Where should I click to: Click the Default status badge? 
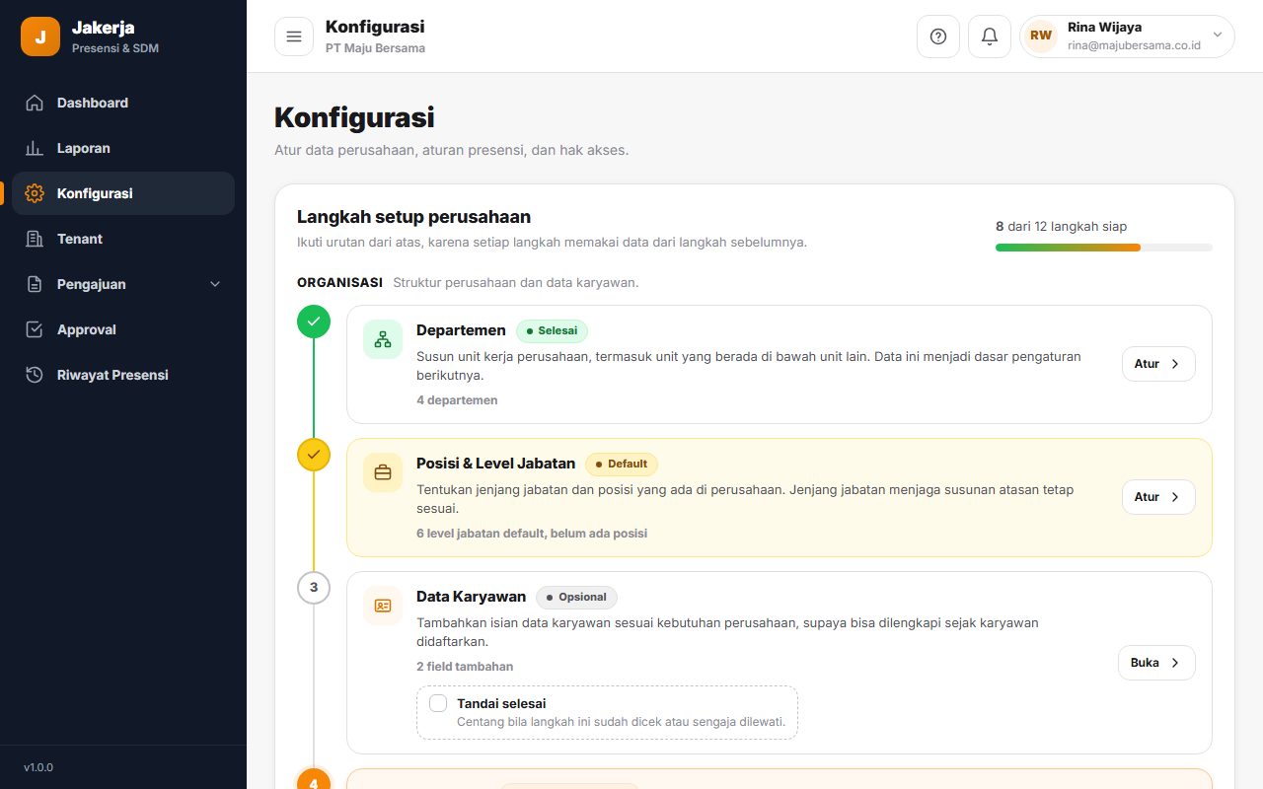[x=622, y=464]
